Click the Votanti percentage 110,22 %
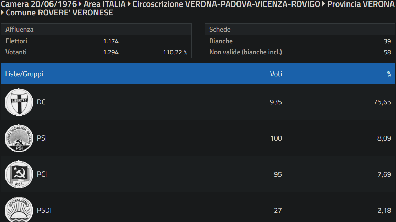396x222 pixels. pos(175,52)
